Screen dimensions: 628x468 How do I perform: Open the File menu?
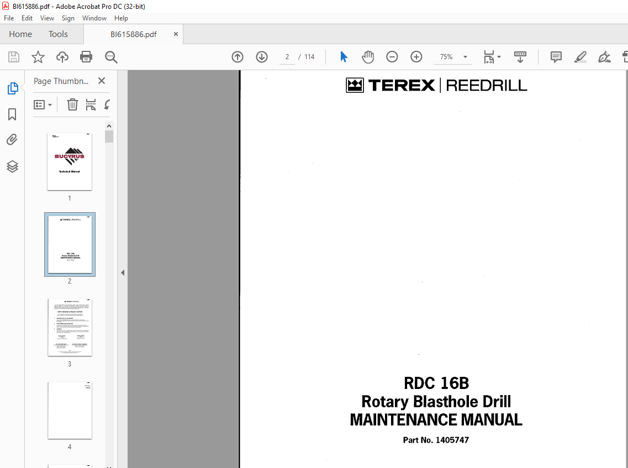point(9,18)
